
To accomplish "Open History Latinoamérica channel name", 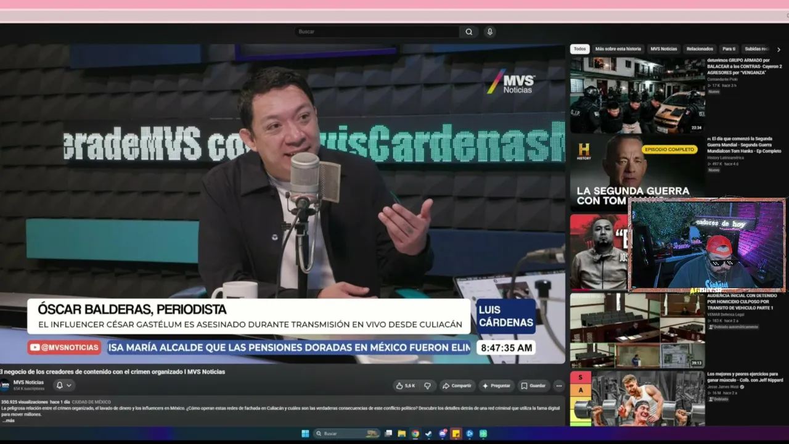I will tap(726, 158).
